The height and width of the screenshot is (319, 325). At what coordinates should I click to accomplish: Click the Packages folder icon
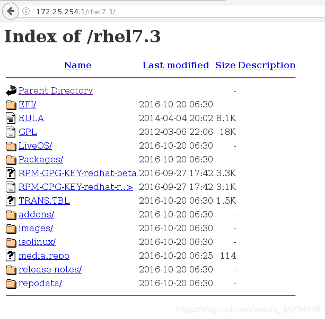11,160
